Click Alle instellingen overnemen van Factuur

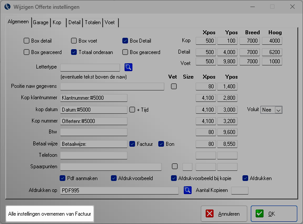(x=50, y=214)
